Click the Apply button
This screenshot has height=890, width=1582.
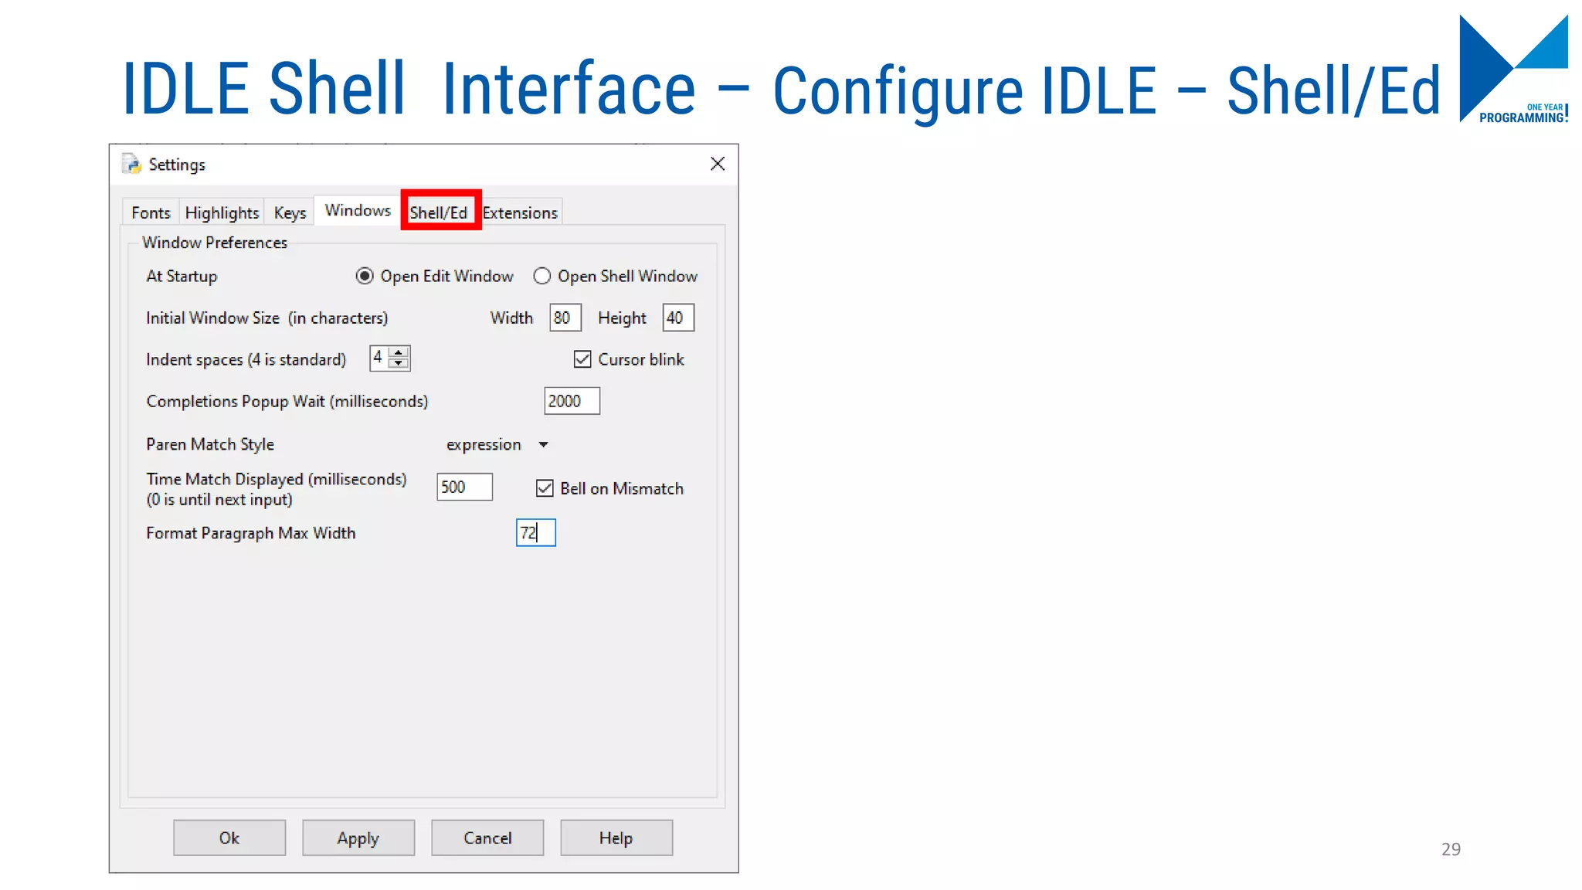[358, 837]
